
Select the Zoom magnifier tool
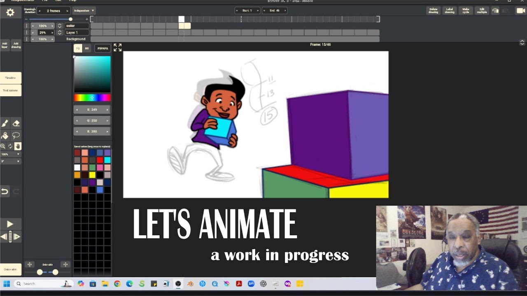[x=3, y=146]
